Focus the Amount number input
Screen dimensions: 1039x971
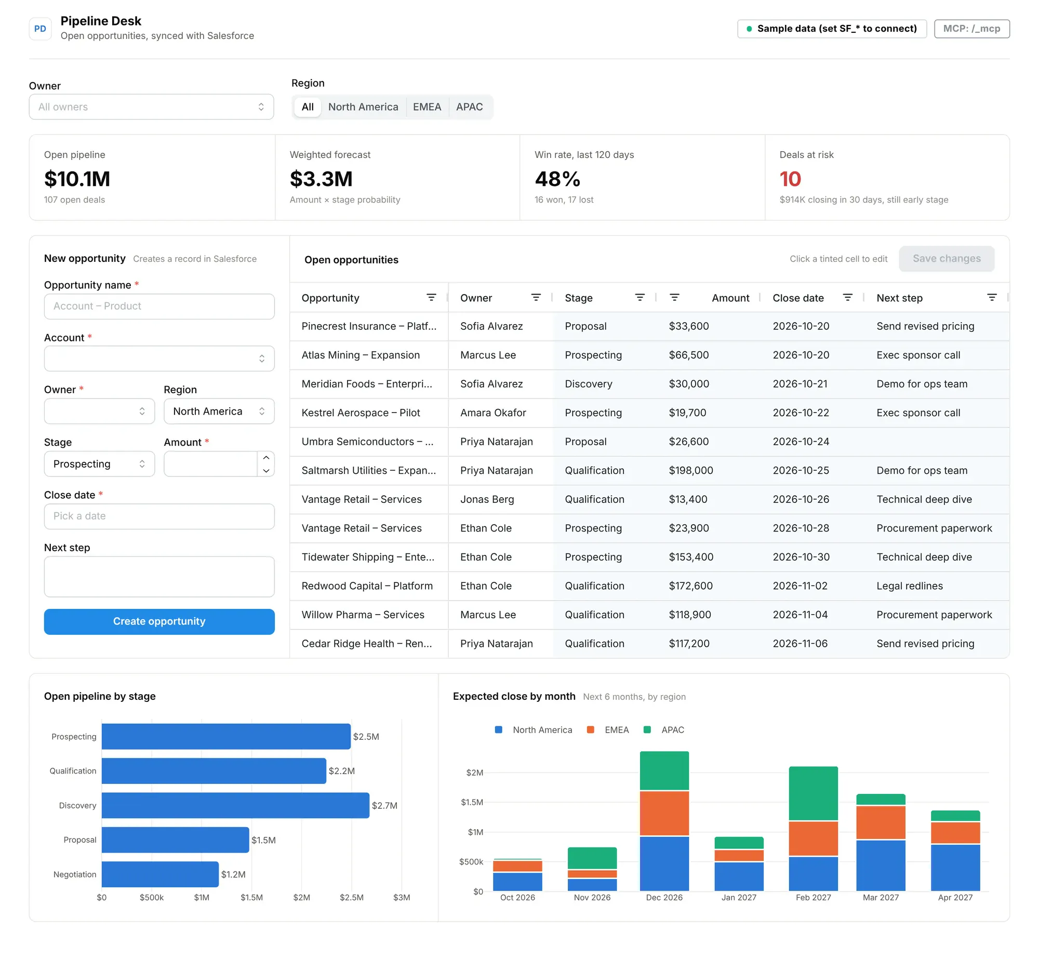click(x=210, y=464)
